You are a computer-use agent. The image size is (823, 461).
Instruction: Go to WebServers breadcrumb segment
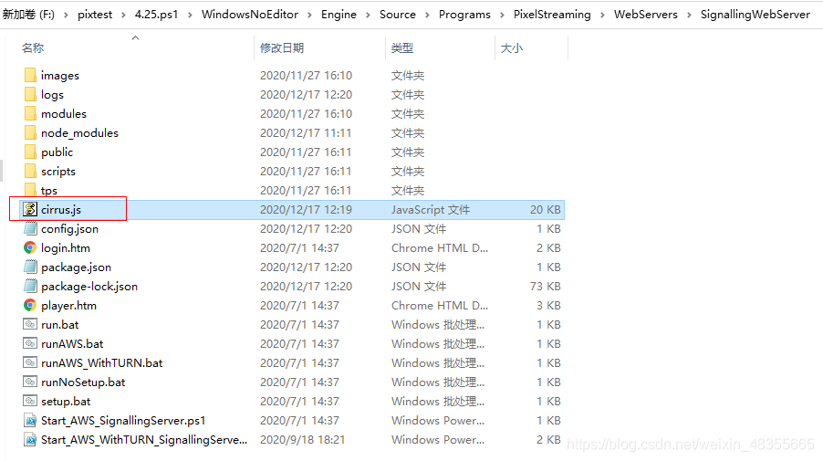pos(646,15)
